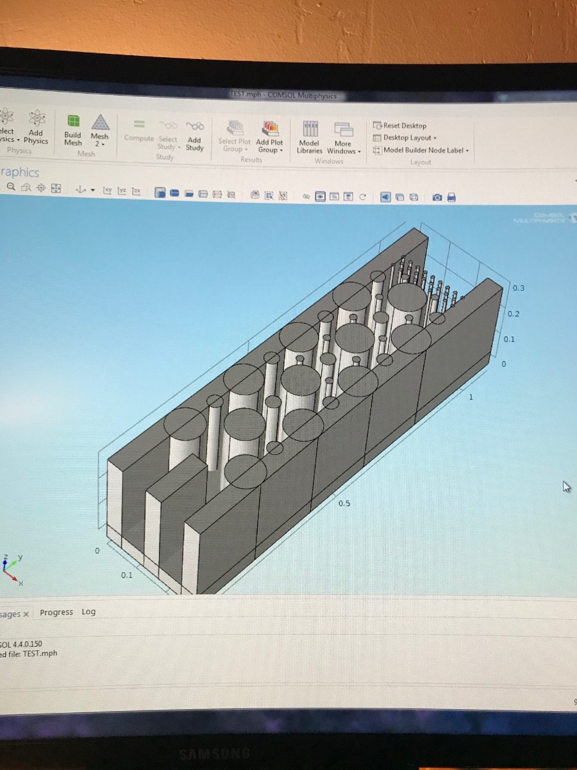The width and height of the screenshot is (577, 770).
Task: Switch to the ZX view
Action: [x=137, y=191]
